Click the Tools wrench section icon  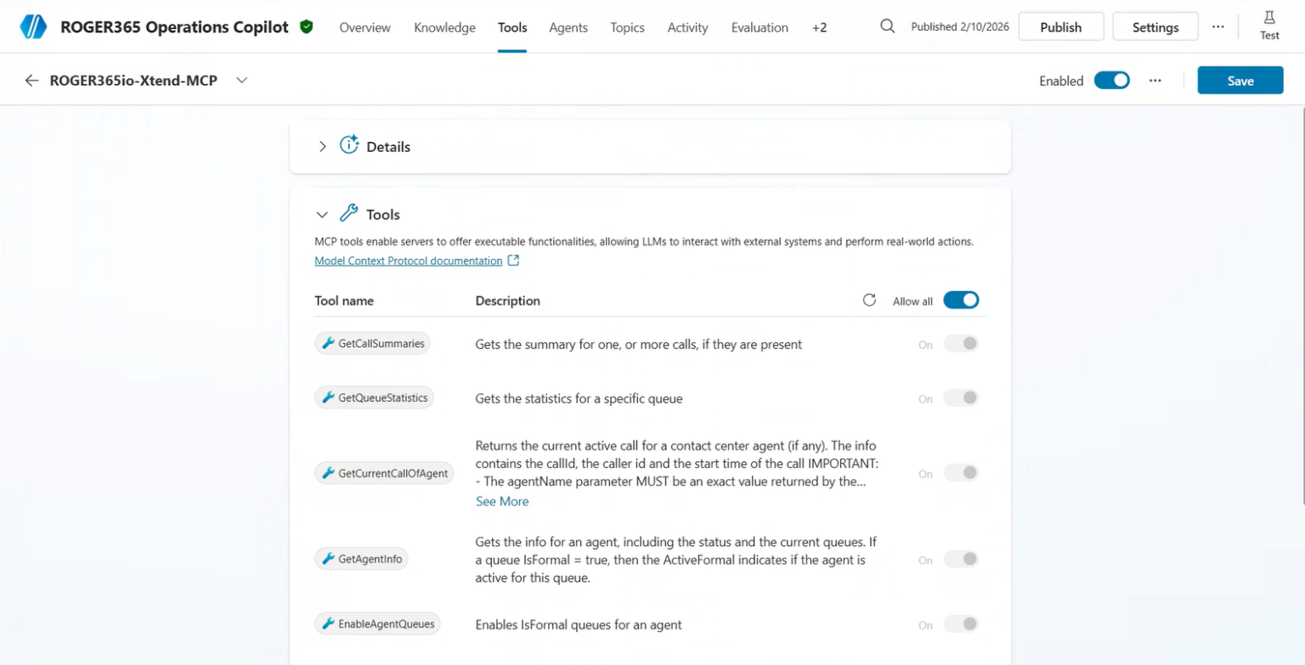coord(348,212)
